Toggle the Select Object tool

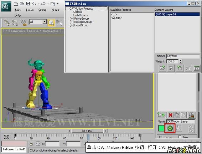pos(51,23)
